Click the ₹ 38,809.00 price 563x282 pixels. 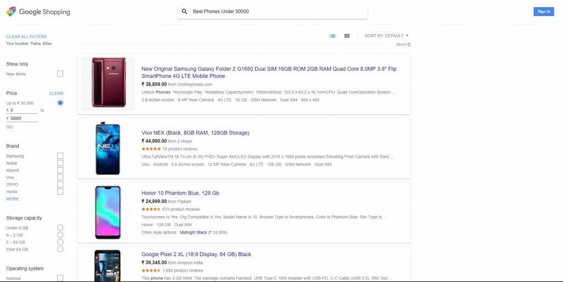tap(154, 84)
